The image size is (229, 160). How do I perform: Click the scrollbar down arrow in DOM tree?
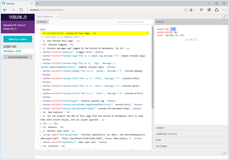tap(153, 148)
